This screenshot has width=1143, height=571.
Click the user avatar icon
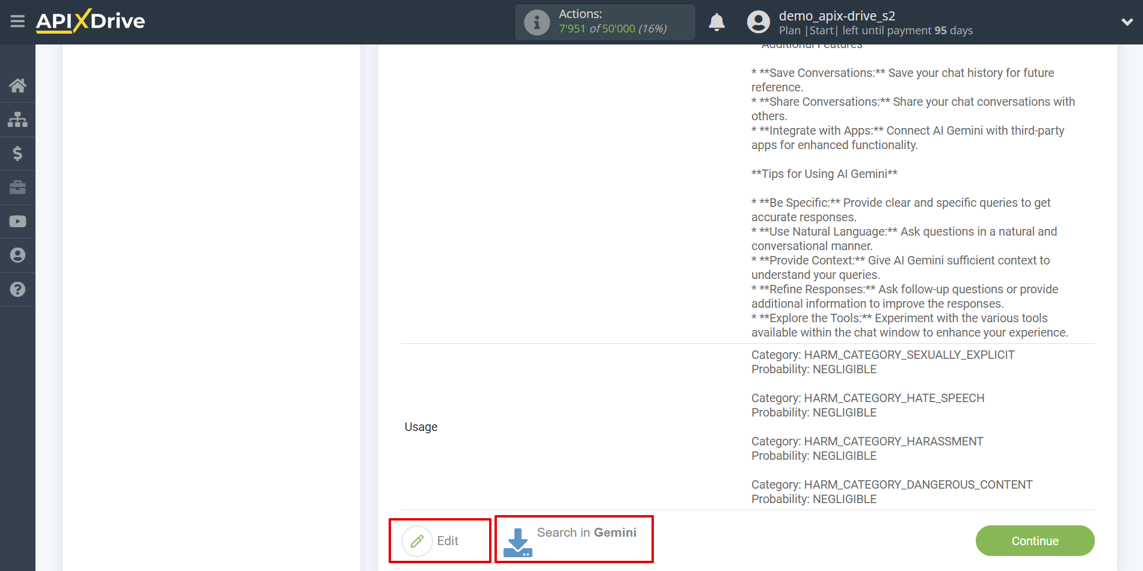pyautogui.click(x=758, y=22)
